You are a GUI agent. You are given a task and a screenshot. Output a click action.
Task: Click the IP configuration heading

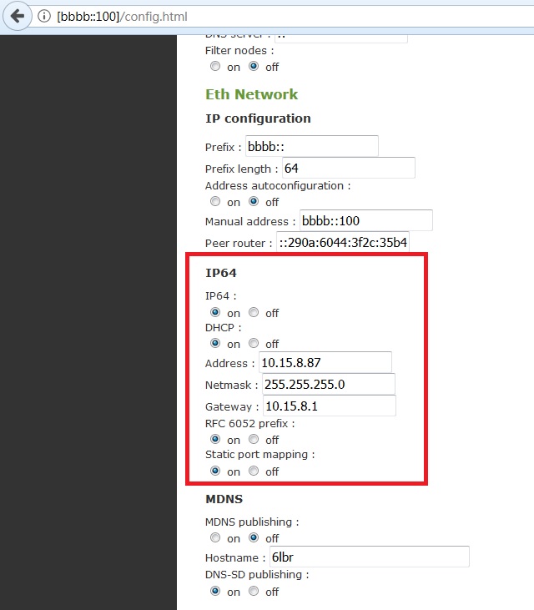pos(258,118)
